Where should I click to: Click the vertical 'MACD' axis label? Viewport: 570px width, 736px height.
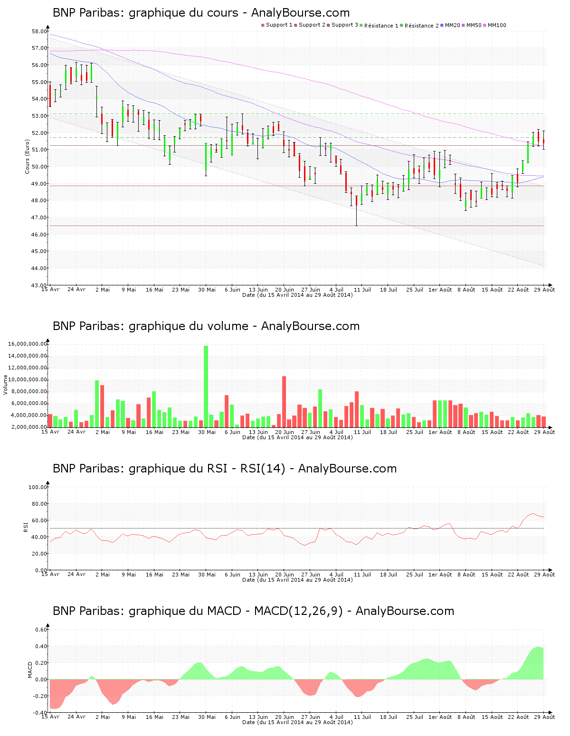coord(30,670)
